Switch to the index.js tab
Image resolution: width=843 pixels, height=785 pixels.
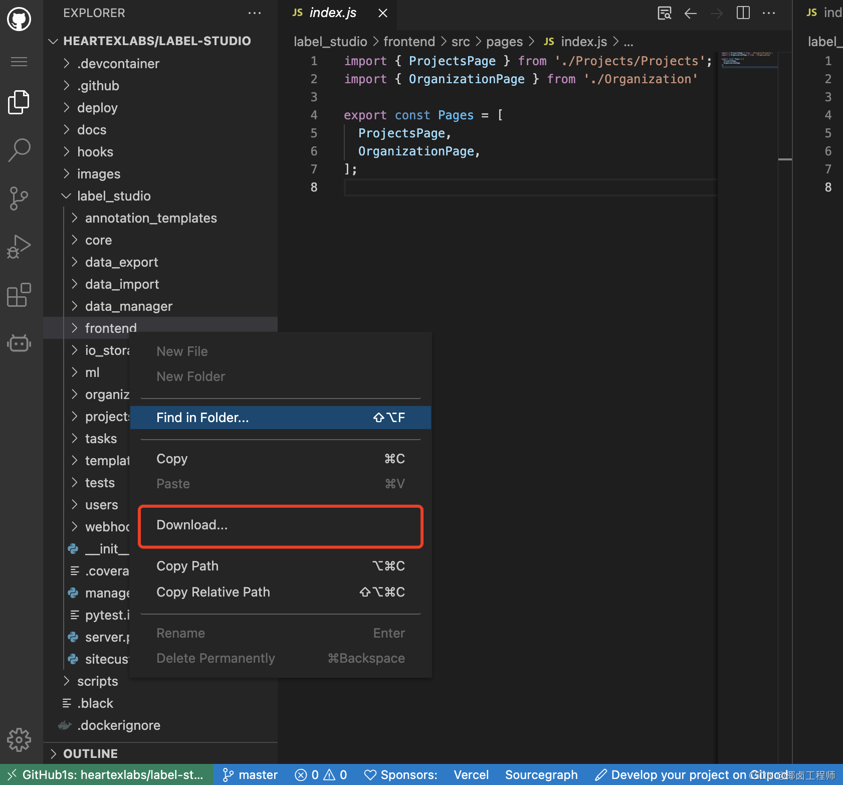(x=332, y=13)
